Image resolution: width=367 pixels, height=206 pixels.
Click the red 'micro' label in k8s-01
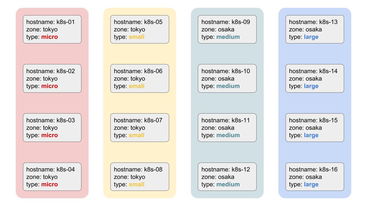pyautogui.click(x=50, y=37)
